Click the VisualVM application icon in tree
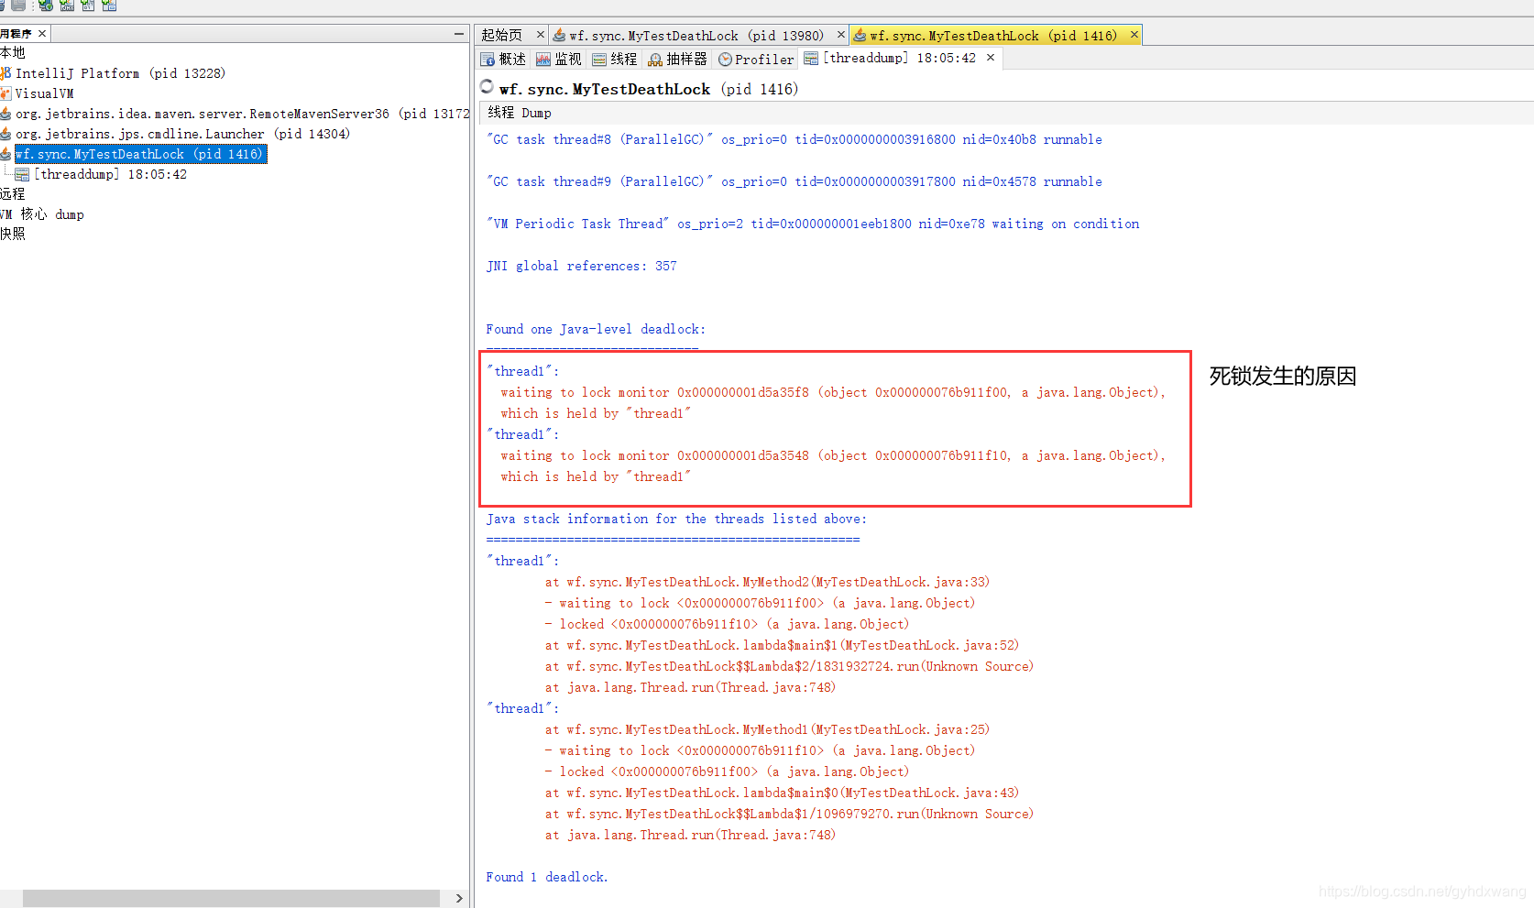Viewport: 1534px width, 908px height. [5, 93]
